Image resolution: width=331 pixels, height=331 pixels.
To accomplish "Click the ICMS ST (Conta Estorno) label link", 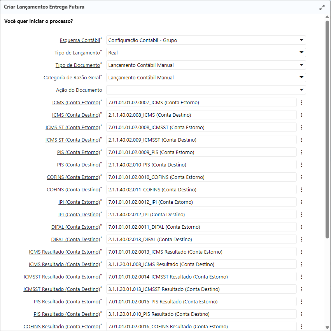I will 73,128.
